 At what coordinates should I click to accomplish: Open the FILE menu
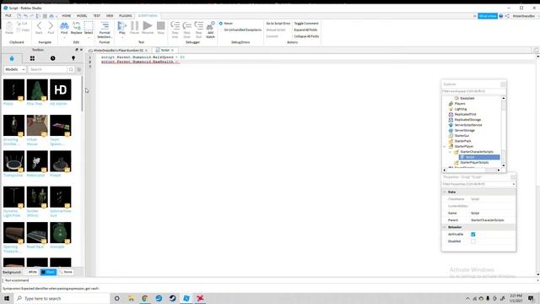coord(8,16)
